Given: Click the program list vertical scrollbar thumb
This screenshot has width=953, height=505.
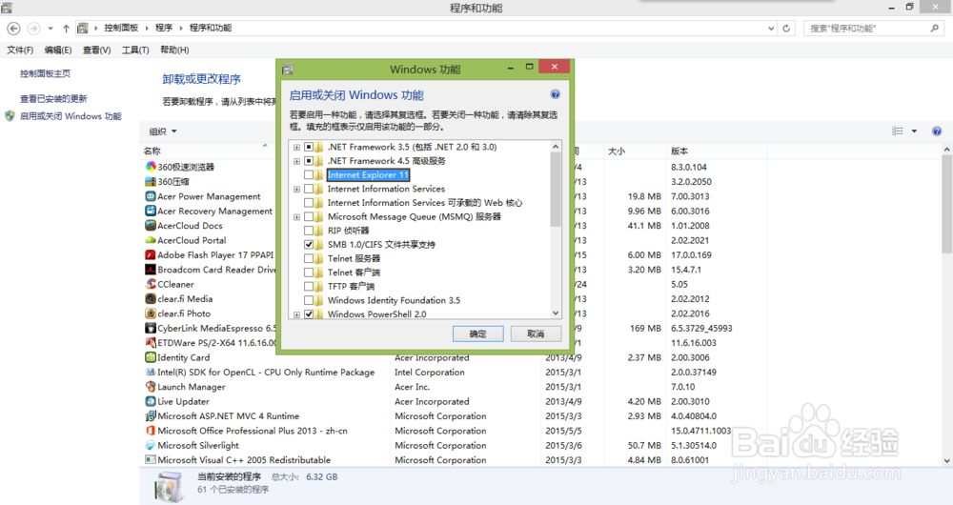Looking at the screenshot, I should [x=947, y=204].
